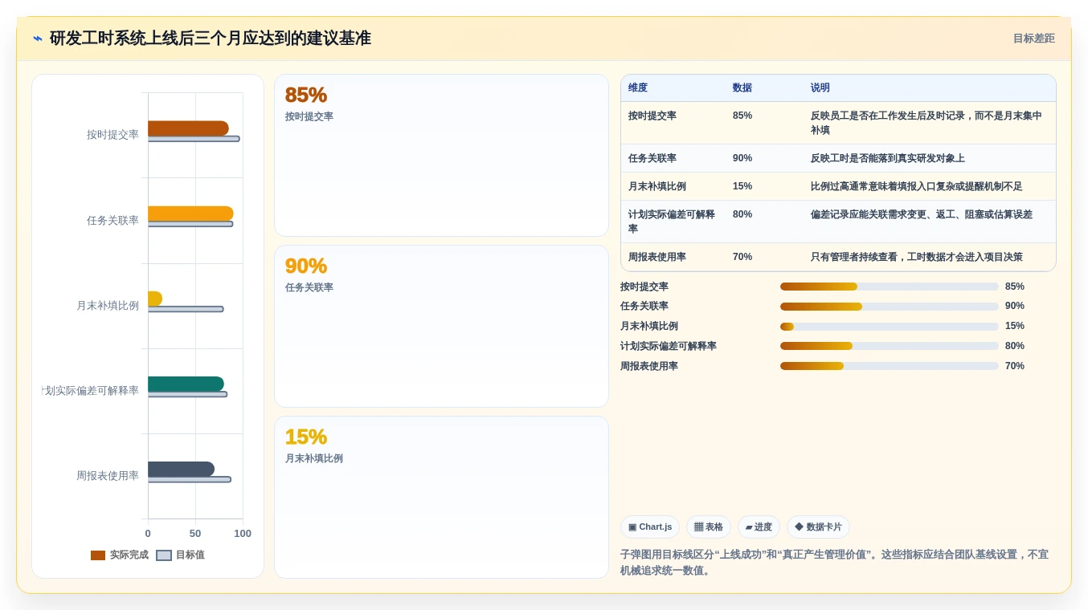Click the blue header icon beside the title
Viewport: 1088px width, 610px height.
click(x=37, y=39)
